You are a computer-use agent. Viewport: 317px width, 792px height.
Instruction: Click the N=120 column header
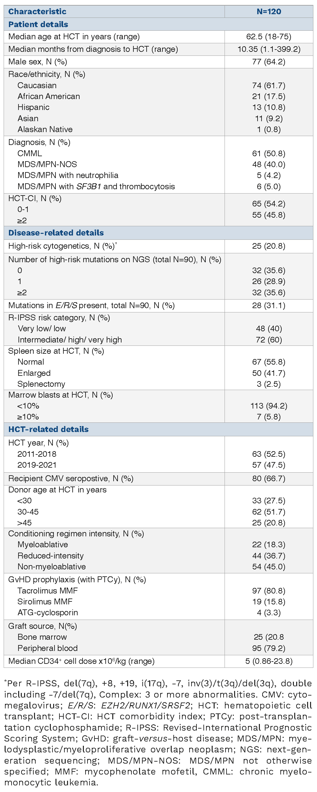(x=269, y=12)
